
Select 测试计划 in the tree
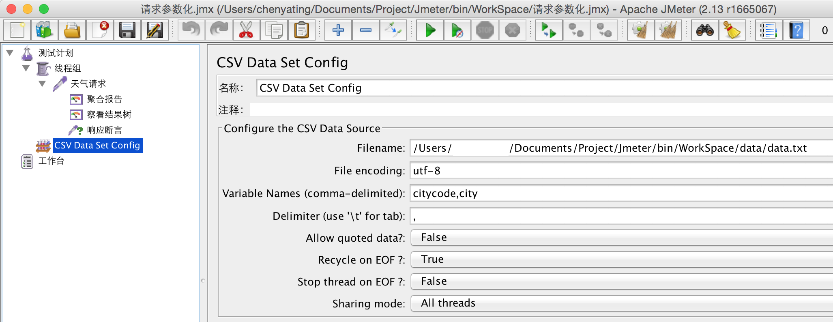coord(56,53)
